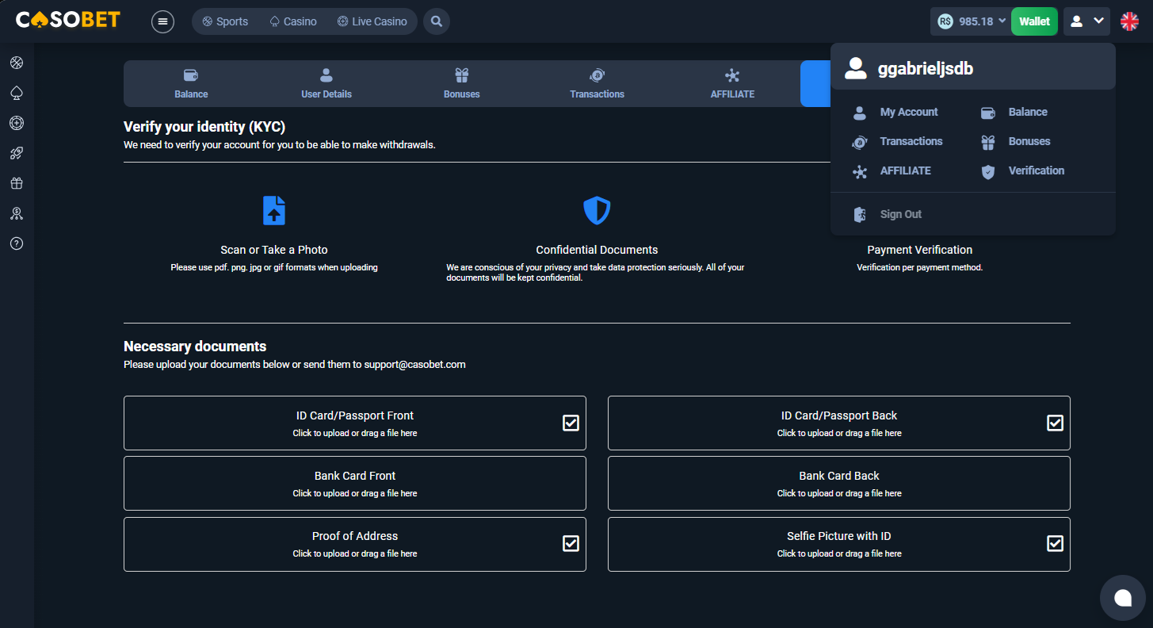This screenshot has height=628, width=1153.
Task: Collapse the user account dropdown in the header
Action: point(1087,21)
